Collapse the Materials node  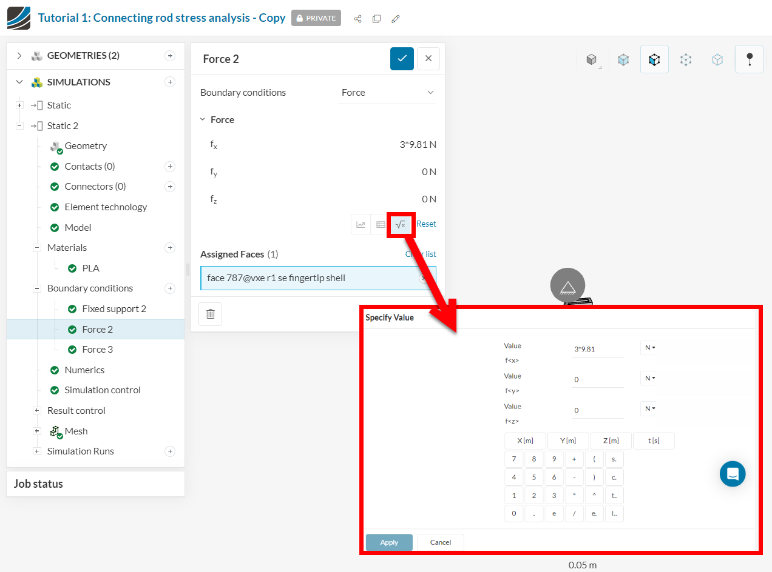[x=37, y=248]
